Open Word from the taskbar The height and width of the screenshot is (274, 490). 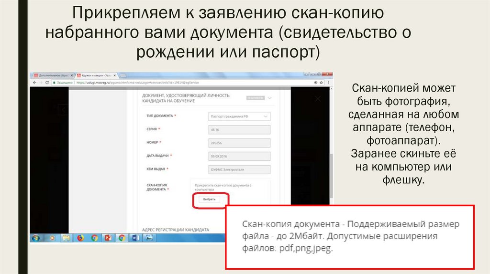click(135, 238)
